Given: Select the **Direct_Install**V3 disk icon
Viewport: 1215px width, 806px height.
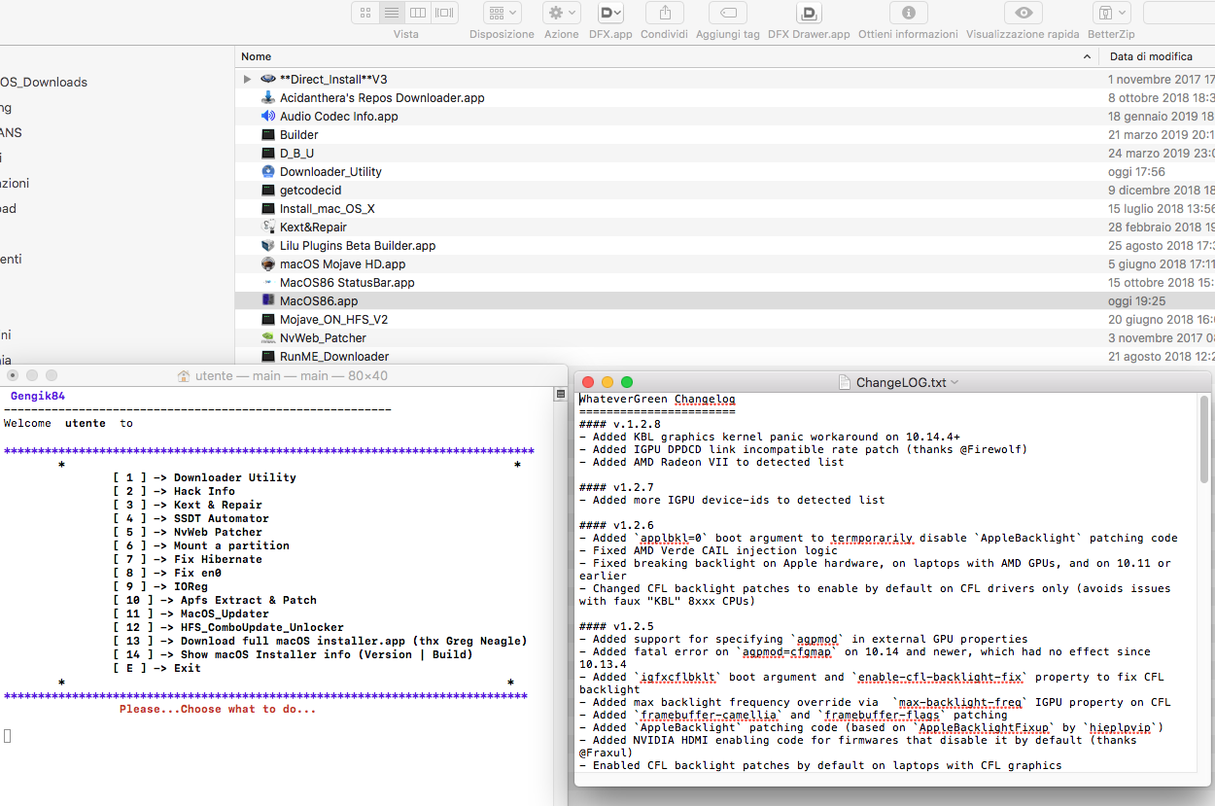Looking at the screenshot, I should click(268, 79).
